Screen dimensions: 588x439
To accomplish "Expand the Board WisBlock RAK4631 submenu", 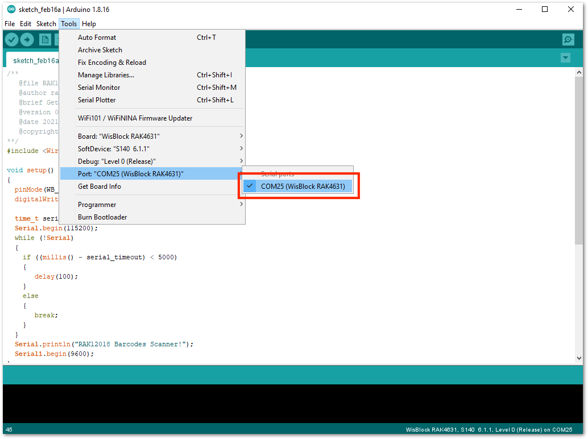I will point(152,136).
